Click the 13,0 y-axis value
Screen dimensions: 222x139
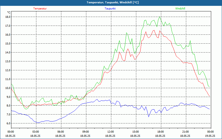tap(8, 61)
